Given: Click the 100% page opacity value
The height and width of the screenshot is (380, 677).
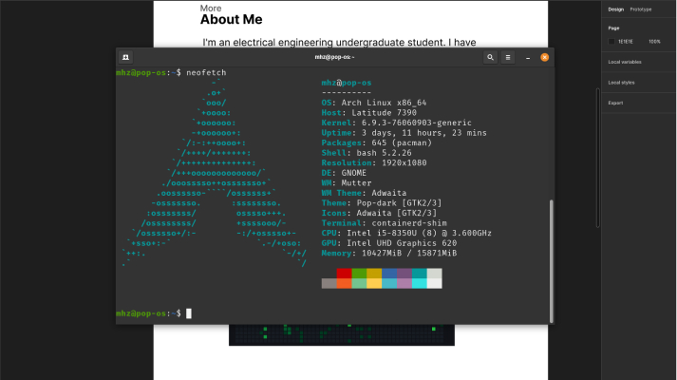Looking at the screenshot, I should pyautogui.click(x=654, y=42).
